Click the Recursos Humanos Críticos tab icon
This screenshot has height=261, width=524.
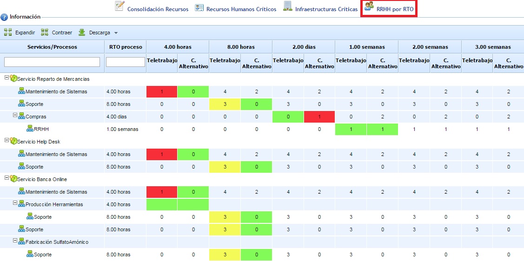click(199, 8)
